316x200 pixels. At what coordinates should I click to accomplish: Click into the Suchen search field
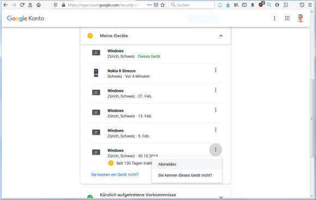pos(191,5)
